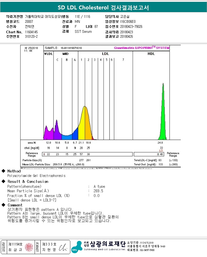207x257 pixels.
Task: Select examiner name 최삼규
Action: pyautogui.click(x=15, y=250)
